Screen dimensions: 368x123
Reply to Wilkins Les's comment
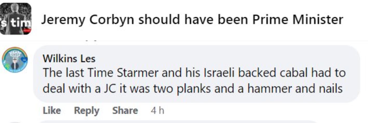87,111
